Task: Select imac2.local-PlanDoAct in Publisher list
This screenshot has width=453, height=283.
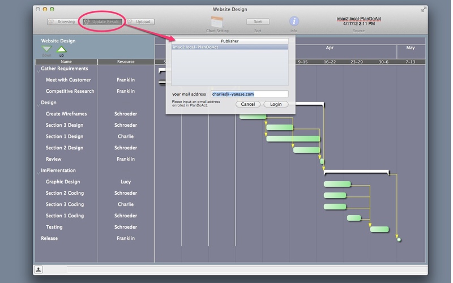Action: pyautogui.click(x=230, y=48)
